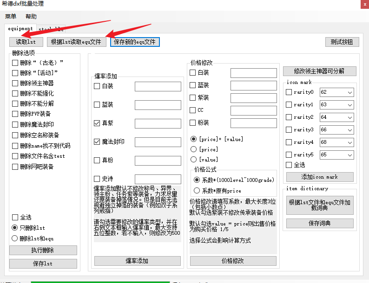369x283 pixels.
Task: Open the 帮助 menu
Action: pos(31,16)
